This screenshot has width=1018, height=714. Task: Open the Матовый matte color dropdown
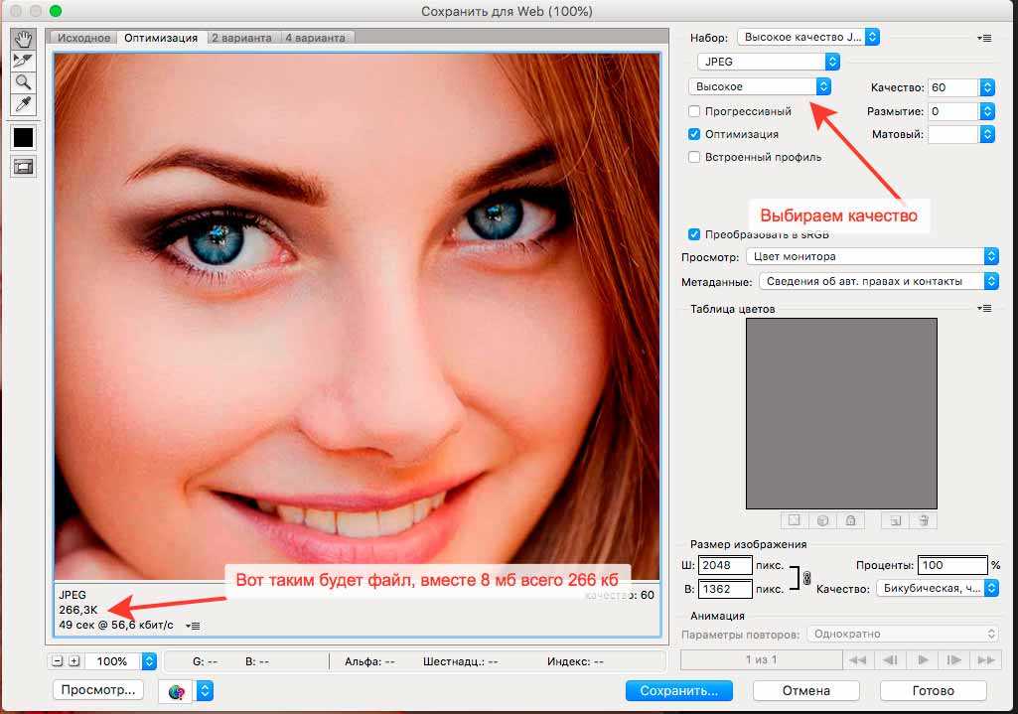coord(987,134)
